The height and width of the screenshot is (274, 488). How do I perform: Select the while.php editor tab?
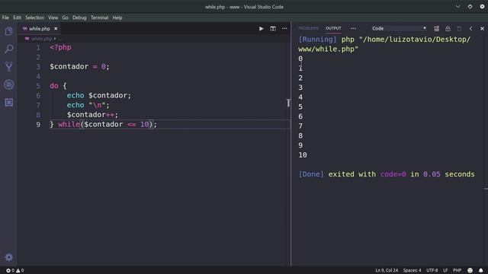coord(40,29)
